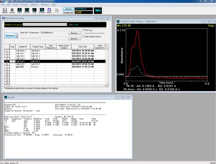Viewport: 216px width, 164px height.
Task: Toggle the Hide Empty Columns checkbox
Action: click(83, 37)
